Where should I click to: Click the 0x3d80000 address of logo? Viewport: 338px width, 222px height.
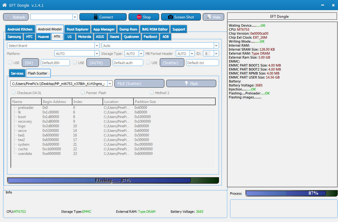(x=51, y=126)
